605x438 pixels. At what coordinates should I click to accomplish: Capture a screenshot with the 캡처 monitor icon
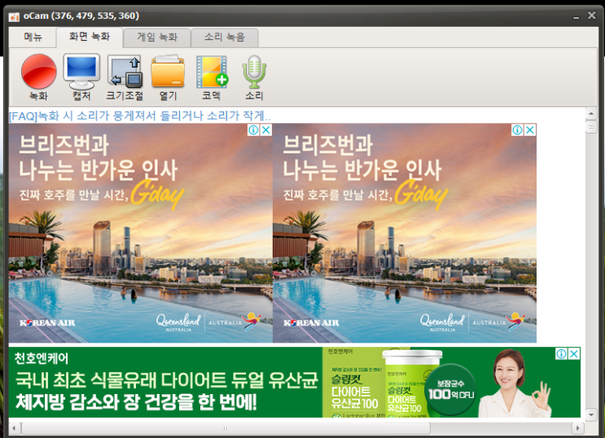(x=81, y=77)
